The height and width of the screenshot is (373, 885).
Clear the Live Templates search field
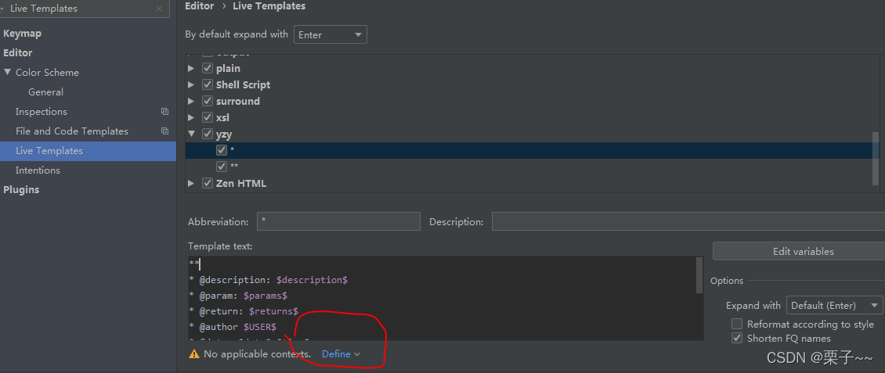159,9
